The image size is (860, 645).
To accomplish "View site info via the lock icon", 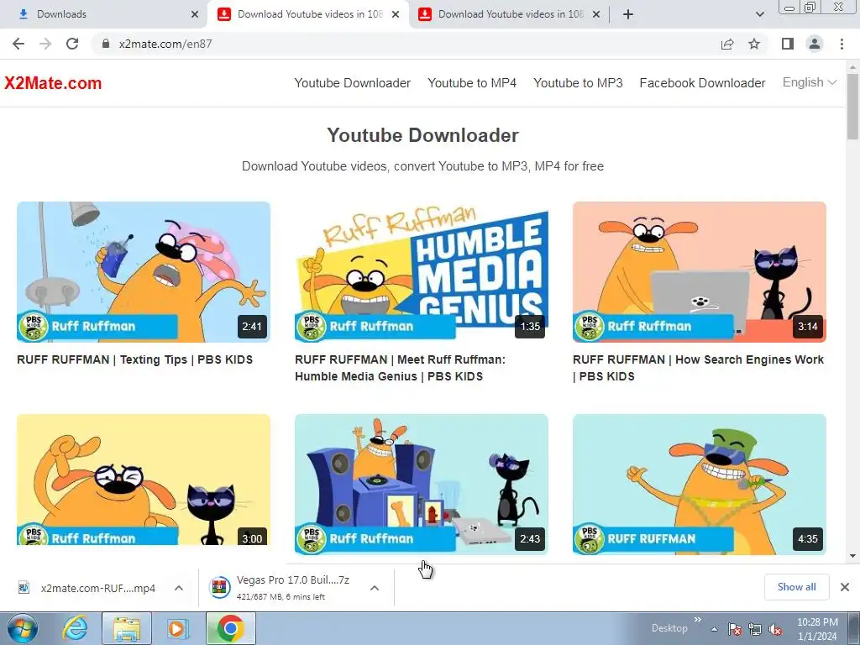I will click(x=106, y=44).
